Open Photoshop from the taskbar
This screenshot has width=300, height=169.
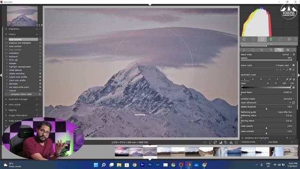click(150, 165)
